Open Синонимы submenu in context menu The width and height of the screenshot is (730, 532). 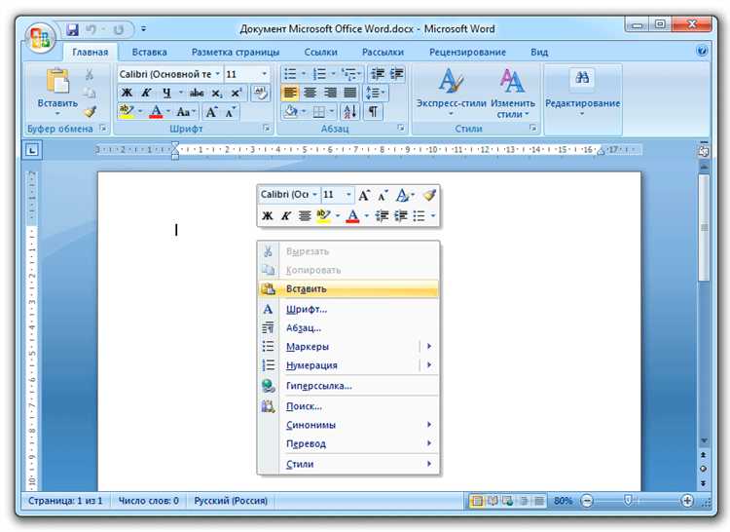click(x=348, y=425)
